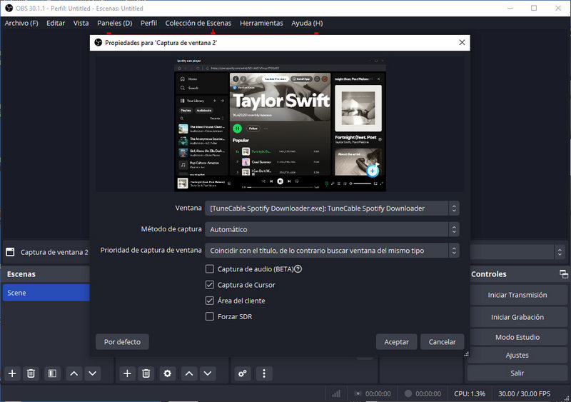Click OBS logo in properties dialog title
Viewport: 571px width, 402px height.
(x=98, y=43)
